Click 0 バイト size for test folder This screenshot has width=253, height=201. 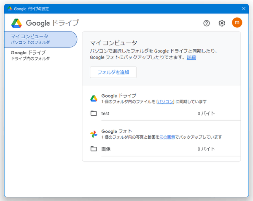(206, 114)
